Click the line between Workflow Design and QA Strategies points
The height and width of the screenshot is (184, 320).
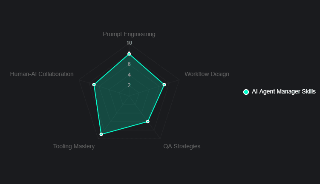tap(156, 103)
